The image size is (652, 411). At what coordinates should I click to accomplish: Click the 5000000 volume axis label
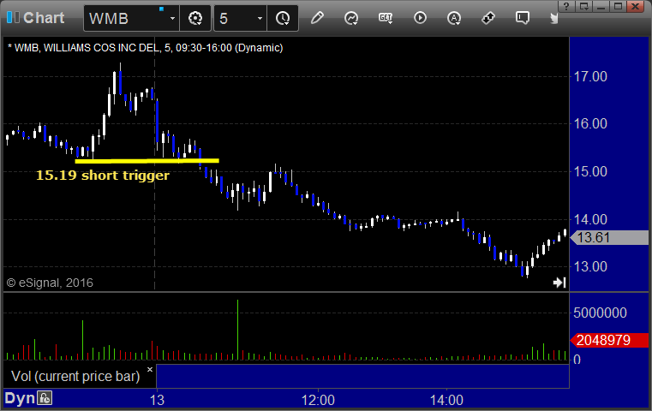[600, 313]
